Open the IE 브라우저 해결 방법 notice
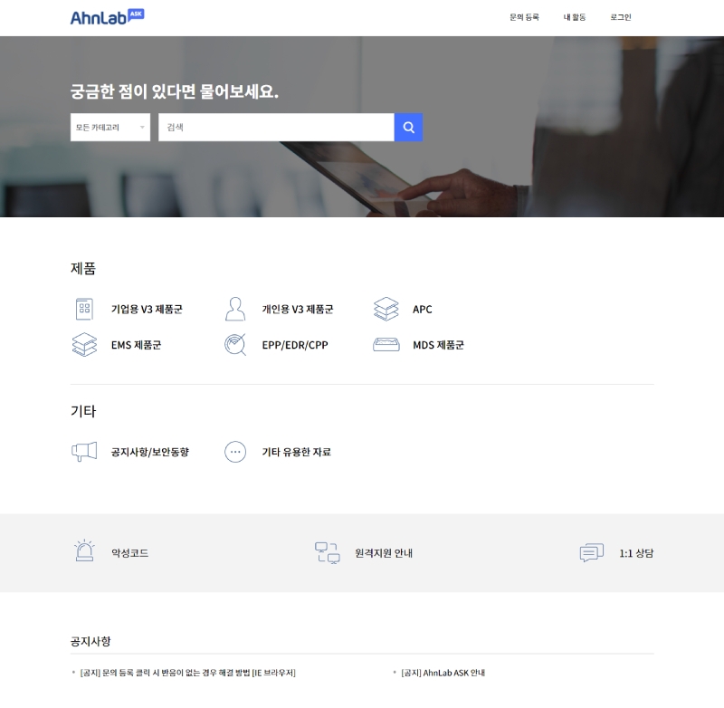The image size is (724, 708). tap(187, 673)
